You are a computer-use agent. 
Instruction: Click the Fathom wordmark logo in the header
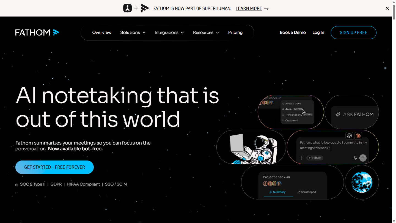pyautogui.click(x=37, y=32)
